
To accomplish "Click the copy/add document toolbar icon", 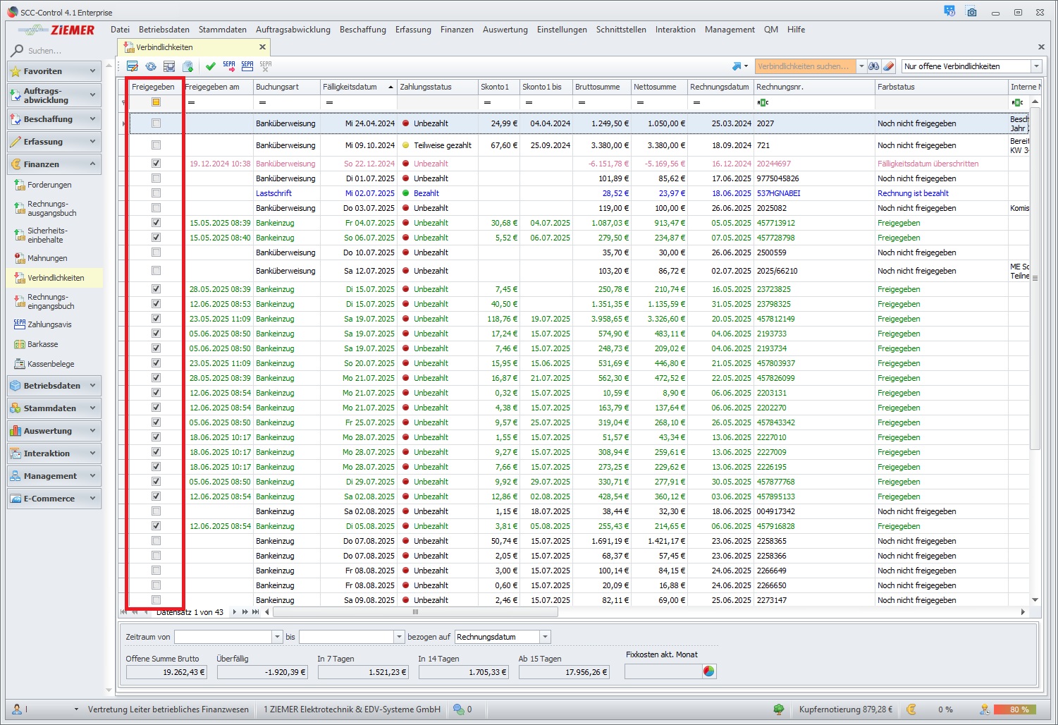I will pyautogui.click(x=187, y=66).
